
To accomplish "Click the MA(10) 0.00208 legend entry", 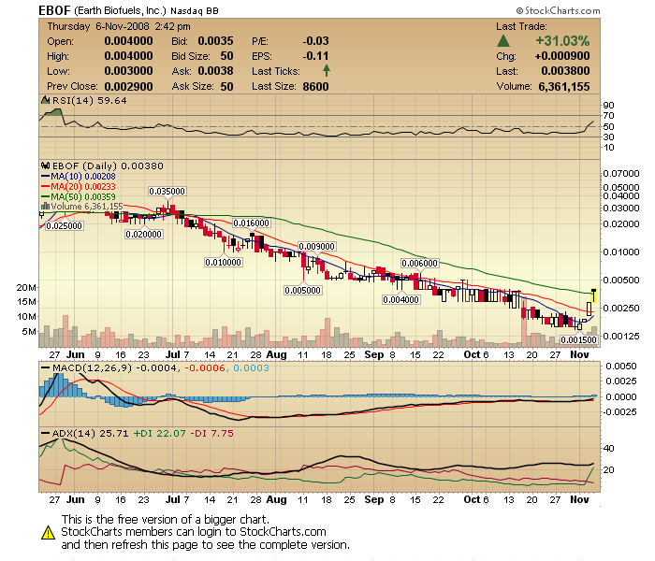I will pyautogui.click(x=83, y=177).
